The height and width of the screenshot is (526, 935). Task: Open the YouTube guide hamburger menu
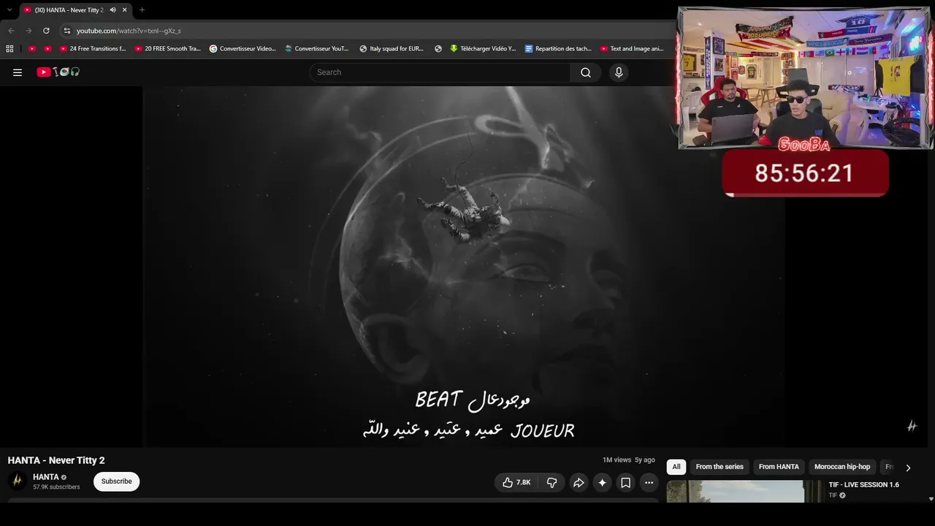18,72
